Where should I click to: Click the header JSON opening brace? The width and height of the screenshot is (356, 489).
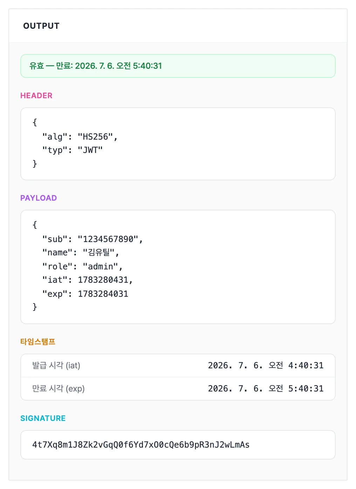35,122
